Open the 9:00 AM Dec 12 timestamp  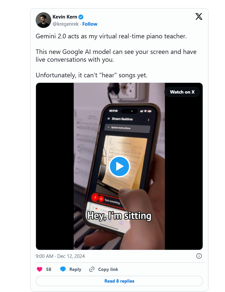tap(60, 256)
